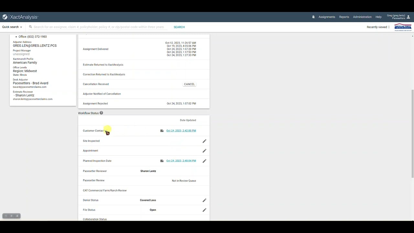Click the CANCEL button for Cancellation Received
414x233 pixels.
tap(189, 84)
